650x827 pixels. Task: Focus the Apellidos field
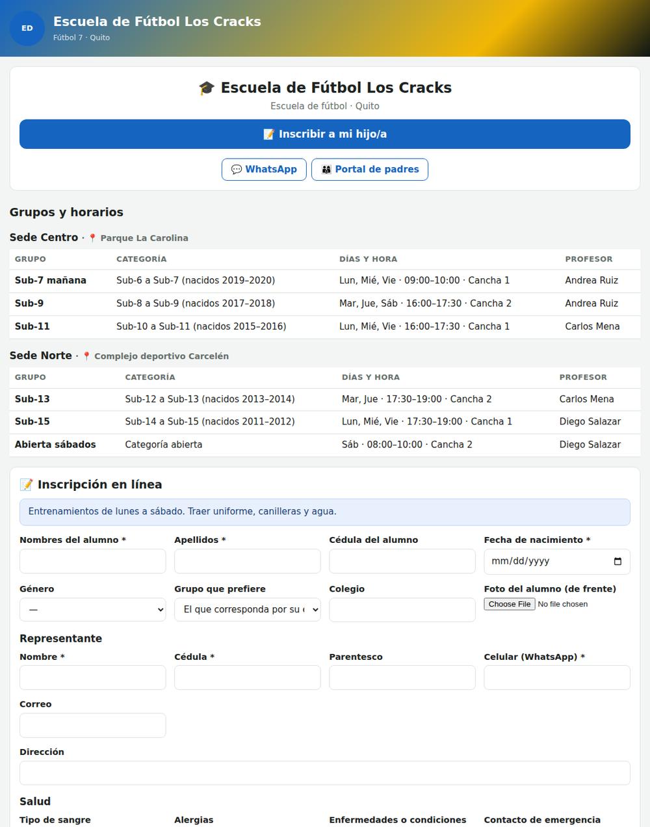248,561
